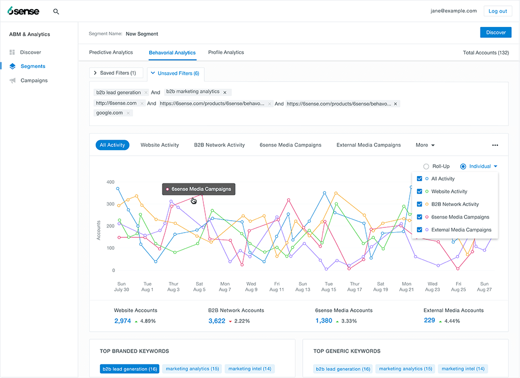Click generic keyword b2b lead generation (16)
Image resolution: width=520 pixels, height=378 pixels.
click(x=343, y=369)
